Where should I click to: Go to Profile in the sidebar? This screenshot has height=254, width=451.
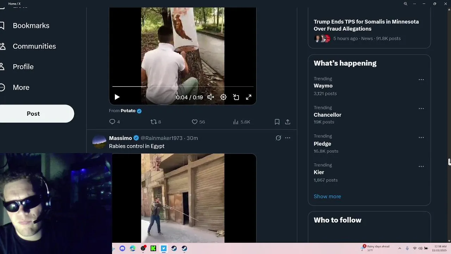click(23, 67)
